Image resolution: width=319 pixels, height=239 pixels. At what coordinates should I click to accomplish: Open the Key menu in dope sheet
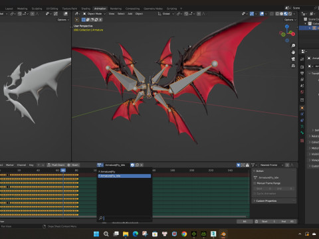tap(31, 165)
